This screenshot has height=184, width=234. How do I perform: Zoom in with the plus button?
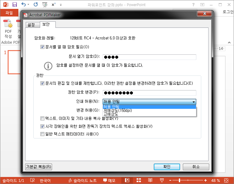[x=206, y=180]
